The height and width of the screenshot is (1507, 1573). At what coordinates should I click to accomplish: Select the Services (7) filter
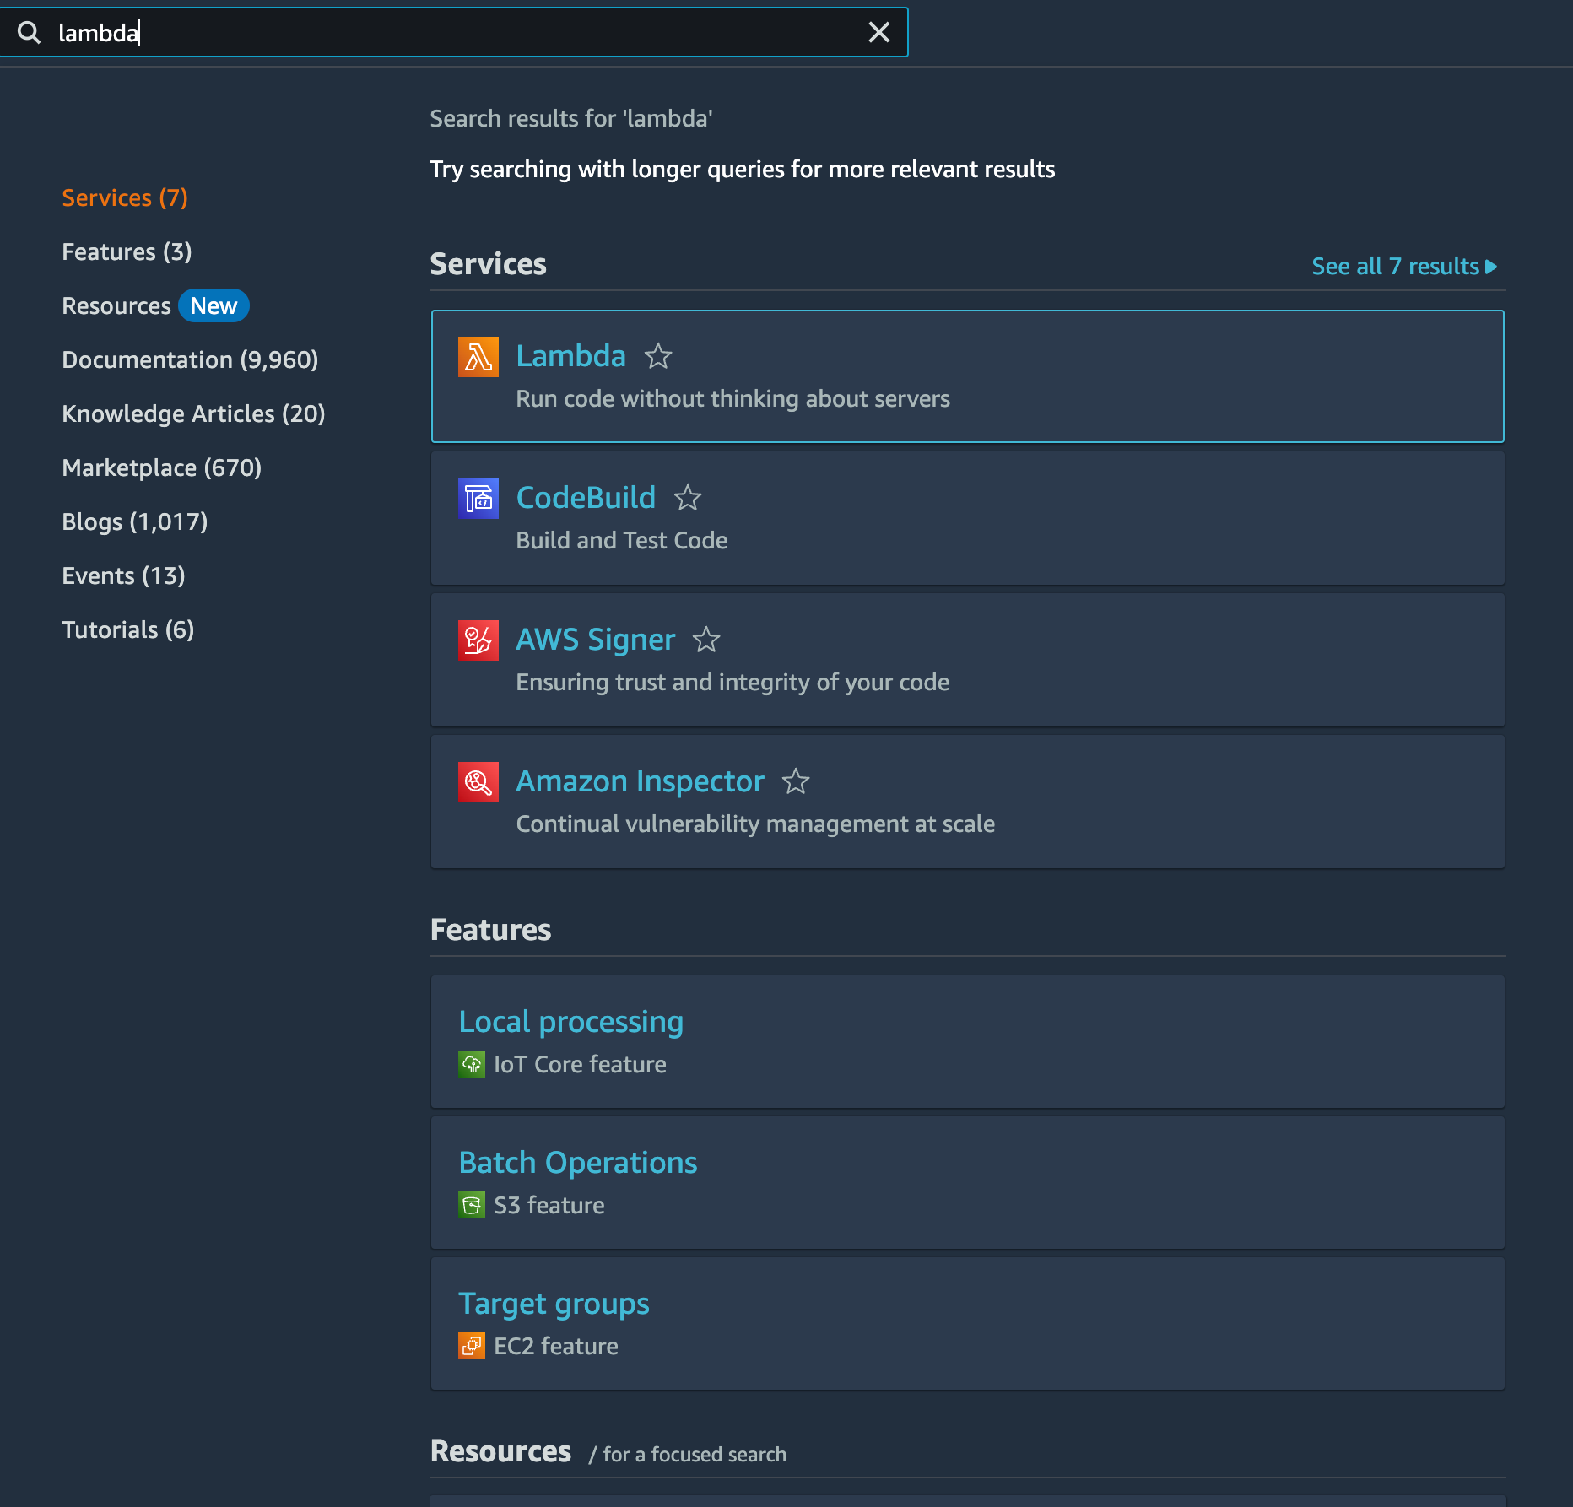(x=125, y=197)
